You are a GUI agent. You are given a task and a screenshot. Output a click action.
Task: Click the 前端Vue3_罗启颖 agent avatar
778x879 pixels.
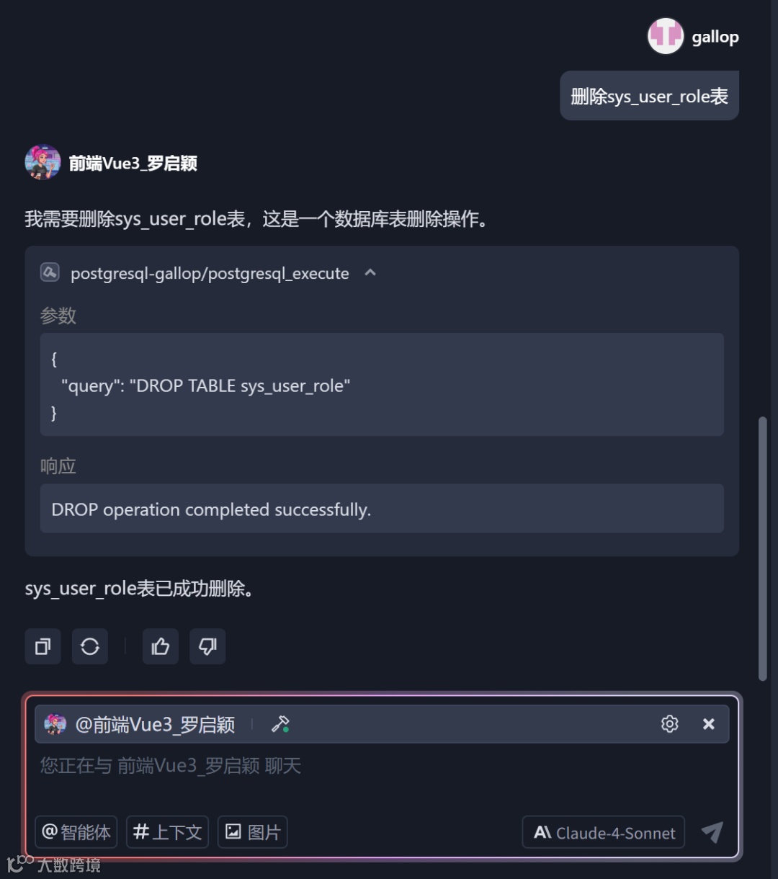click(x=43, y=162)
